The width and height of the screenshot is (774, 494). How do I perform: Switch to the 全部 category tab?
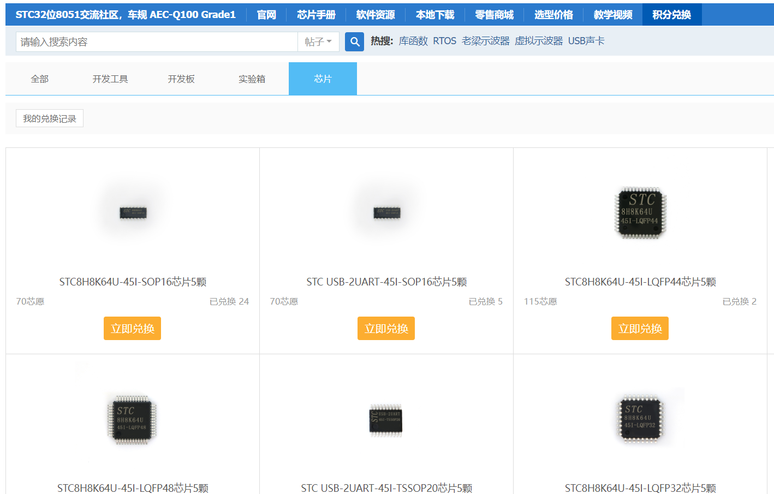[40, 79]
